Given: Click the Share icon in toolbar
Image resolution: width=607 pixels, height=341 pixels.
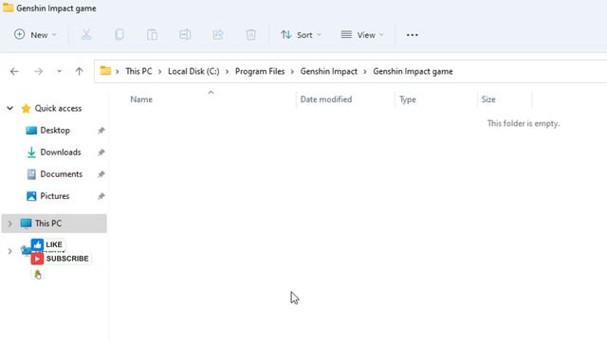Looking at the screenshot, I should (218, 35).
